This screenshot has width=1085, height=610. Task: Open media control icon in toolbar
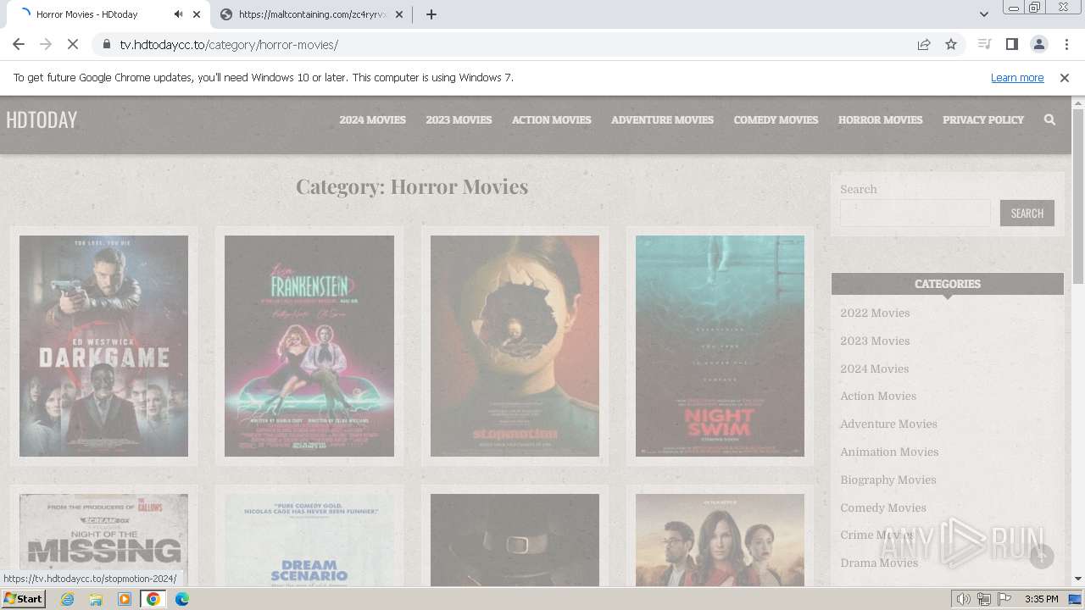(x=984, y=44)
